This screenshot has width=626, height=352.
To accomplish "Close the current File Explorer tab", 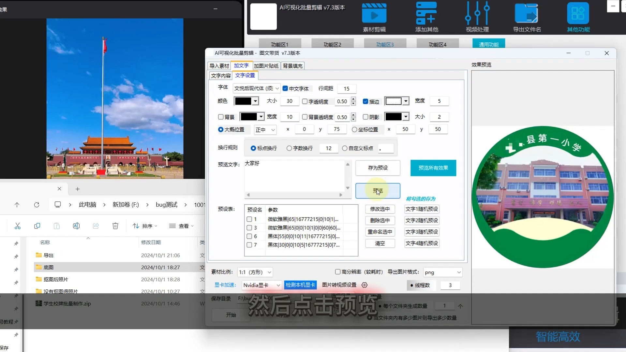I will click(59, 189).
